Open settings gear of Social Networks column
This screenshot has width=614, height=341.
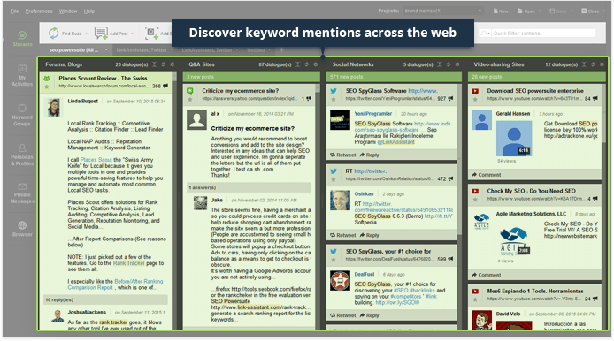coord(457,64)
